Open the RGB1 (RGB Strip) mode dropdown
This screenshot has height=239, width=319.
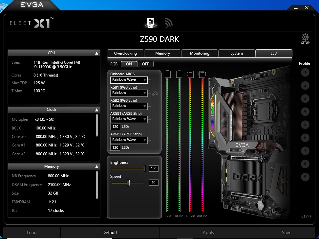click(129, 93)
